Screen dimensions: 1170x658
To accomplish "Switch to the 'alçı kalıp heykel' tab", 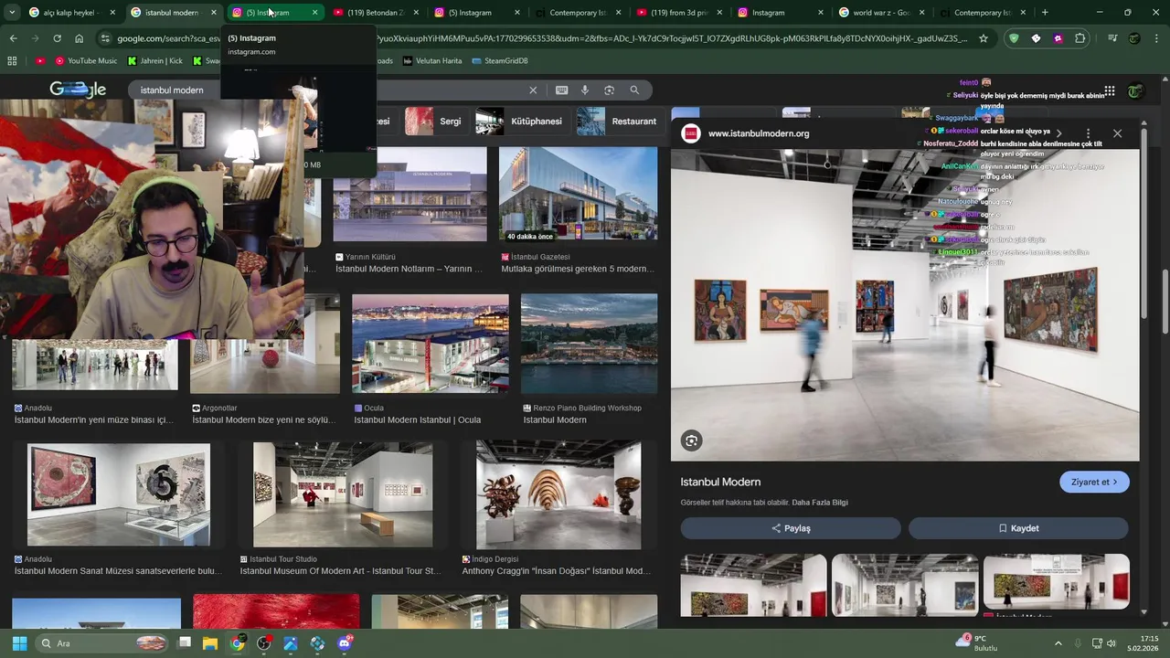I will coord(72,13).
